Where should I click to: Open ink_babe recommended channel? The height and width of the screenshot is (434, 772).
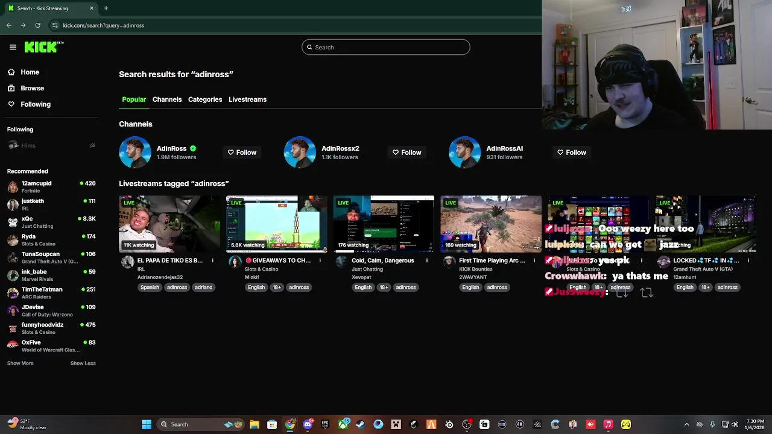pos(51,275)
